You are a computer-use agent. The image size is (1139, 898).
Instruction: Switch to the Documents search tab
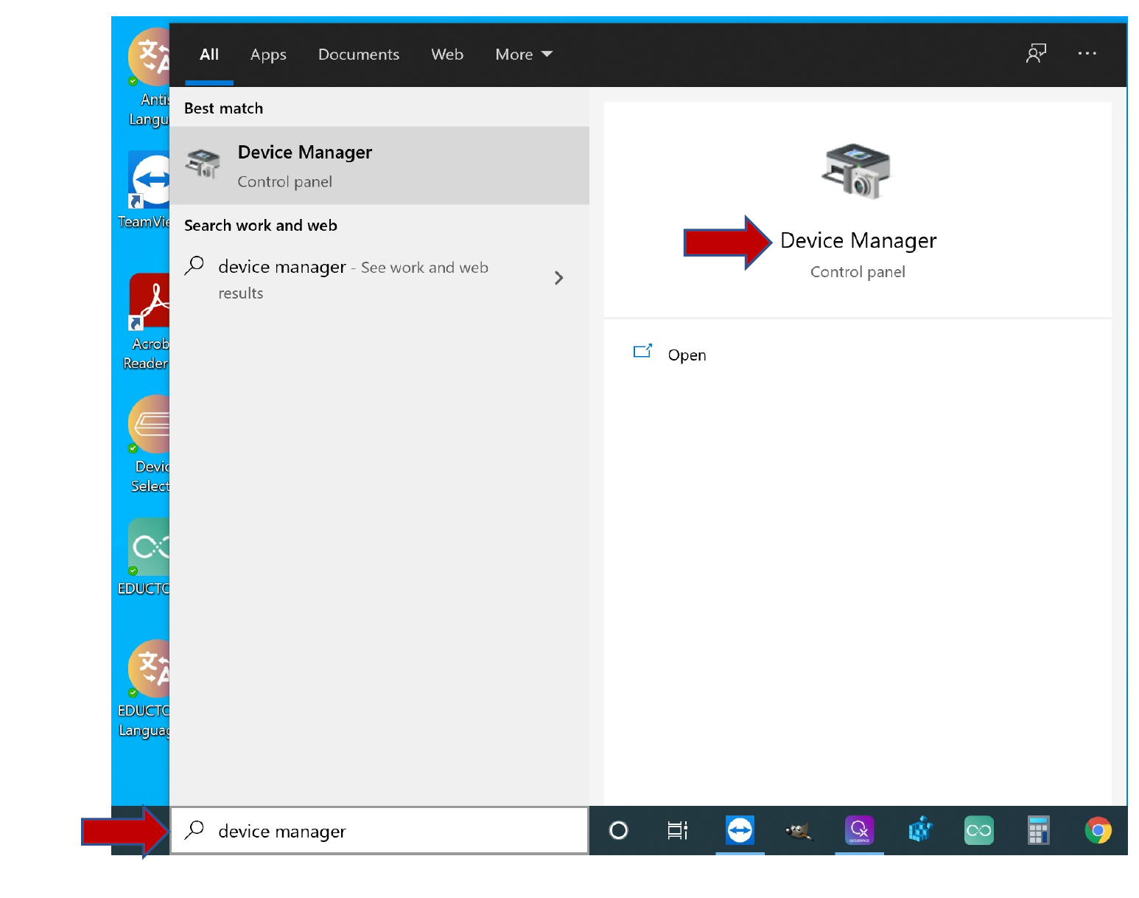coord(359,55)
